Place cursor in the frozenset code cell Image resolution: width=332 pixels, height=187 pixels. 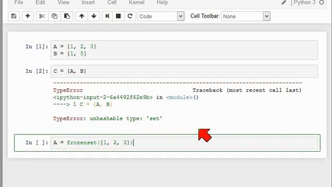(184, 143)
